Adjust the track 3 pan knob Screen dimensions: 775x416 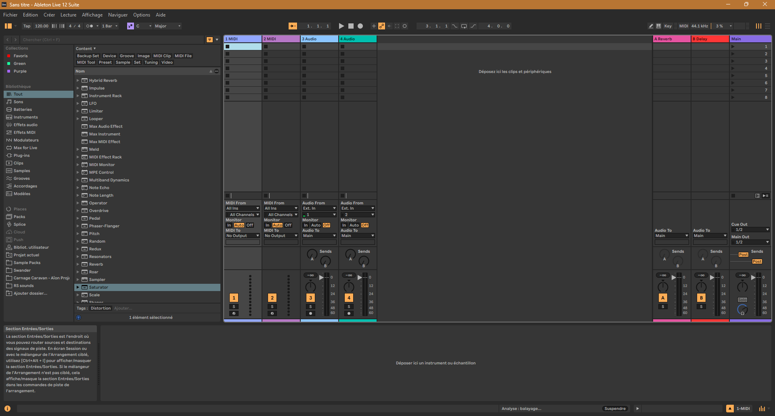coord(310,287)
